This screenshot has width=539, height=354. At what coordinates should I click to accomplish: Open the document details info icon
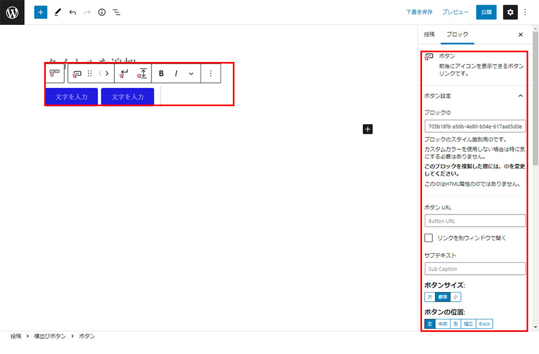(x=102, y=12)
